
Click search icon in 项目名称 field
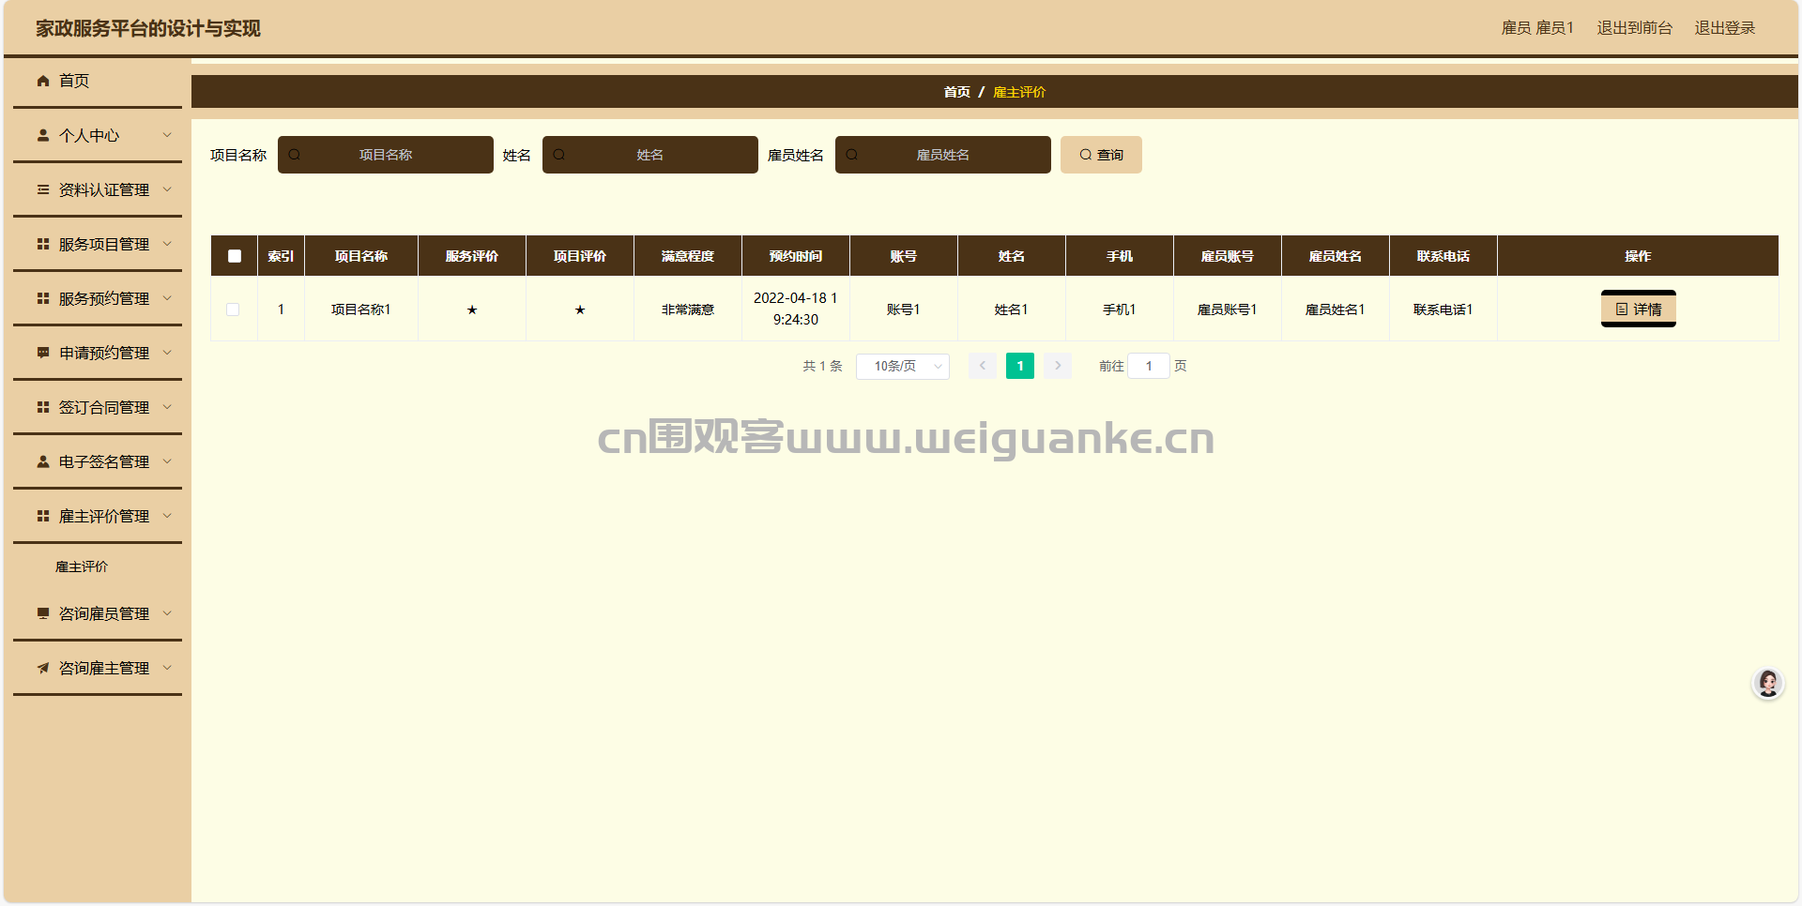[295, 155]
